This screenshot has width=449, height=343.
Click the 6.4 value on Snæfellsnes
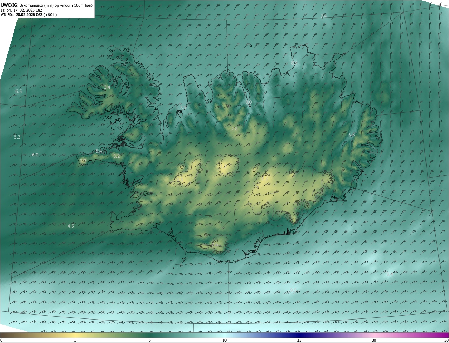99,151
